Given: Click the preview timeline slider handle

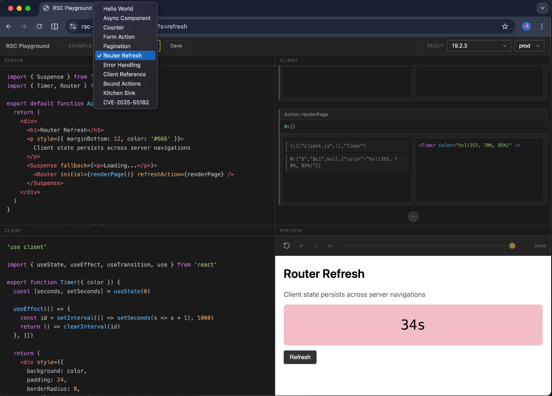Looking at the screenshot, I should point(512,246).
